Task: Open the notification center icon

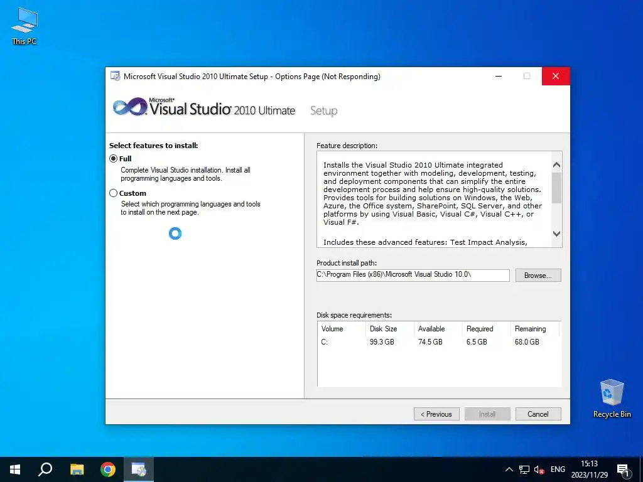Action: pyautogui.click(x=624, y=470)
